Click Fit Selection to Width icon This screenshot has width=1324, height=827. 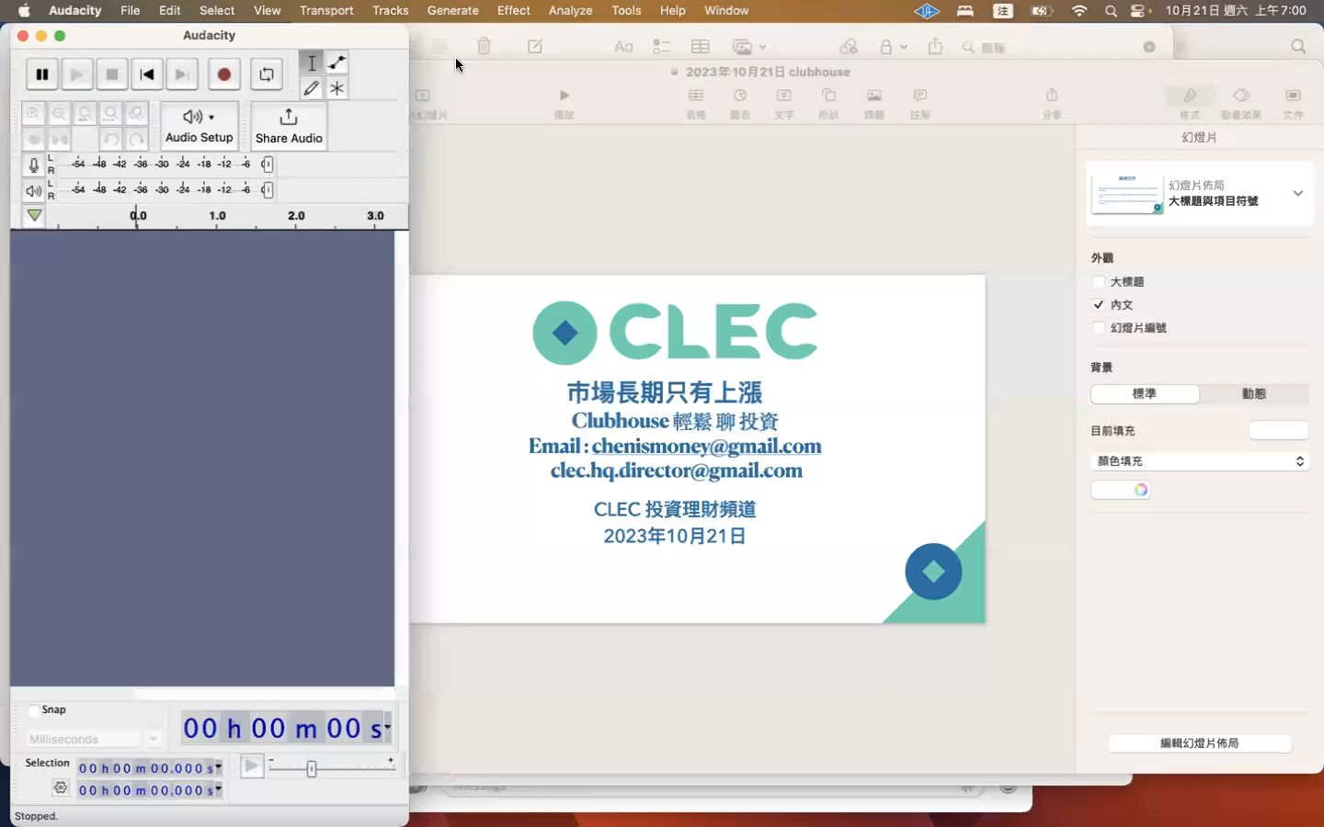[x=85, y=114]
